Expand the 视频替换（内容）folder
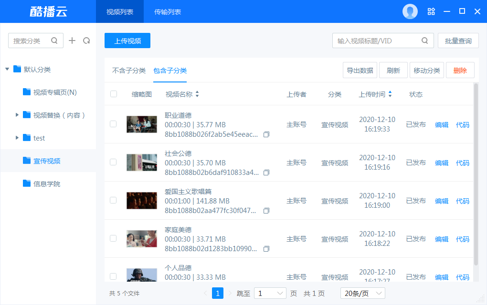Image resolution: width=487 pixels, height=305 pixels. 17,115
